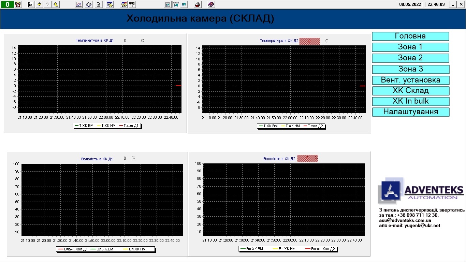Open the document report icon
466x262 pixels.
99,4
